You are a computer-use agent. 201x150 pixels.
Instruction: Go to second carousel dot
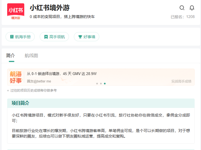click(x=101, y=84)
